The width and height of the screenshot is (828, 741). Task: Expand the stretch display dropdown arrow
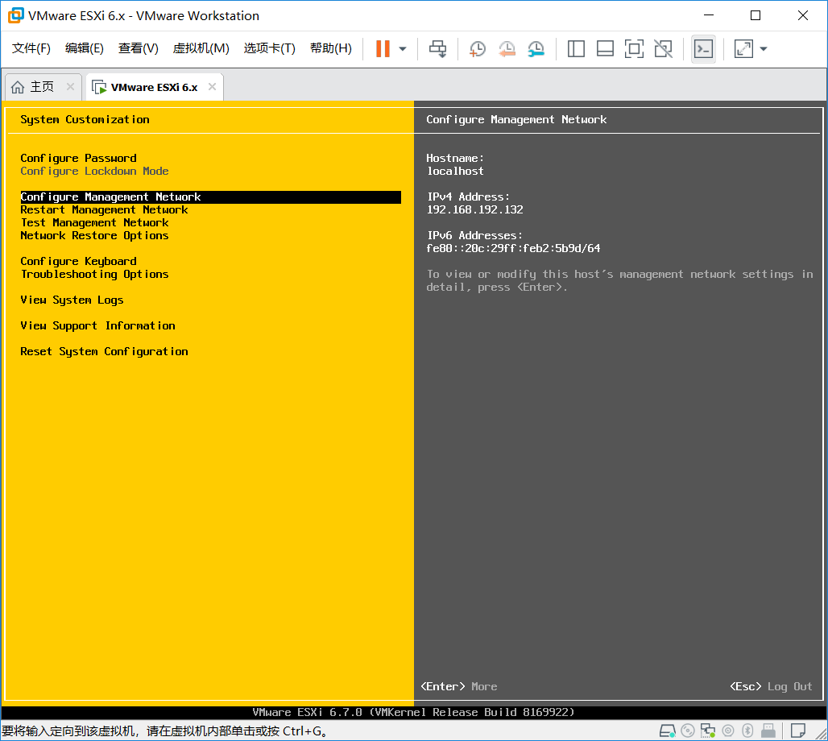tap(763, 49)
